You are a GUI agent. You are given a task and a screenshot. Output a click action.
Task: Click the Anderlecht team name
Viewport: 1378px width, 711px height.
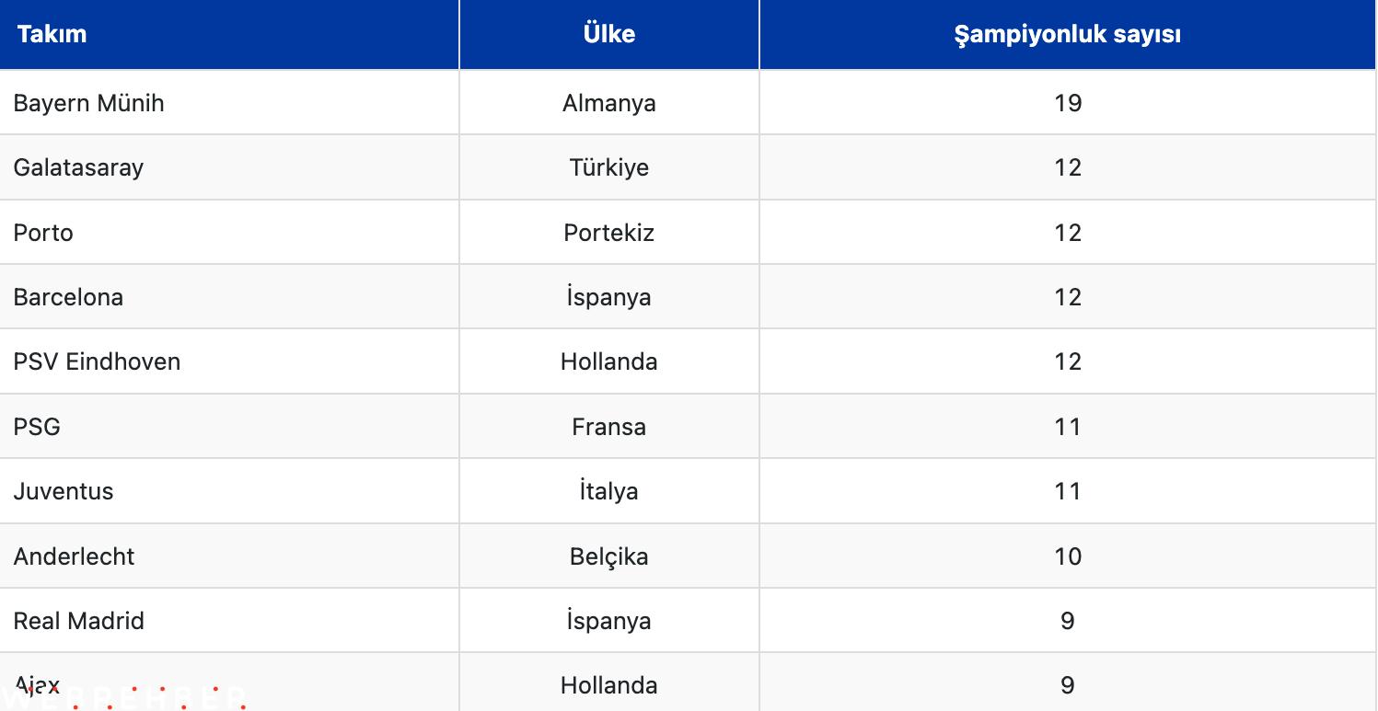point(74,556)
